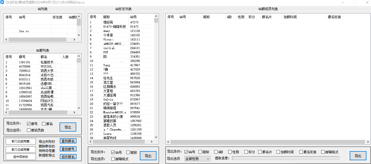Check the 加群时间 export condition
The image size is (371, 164).
(278, 152)
